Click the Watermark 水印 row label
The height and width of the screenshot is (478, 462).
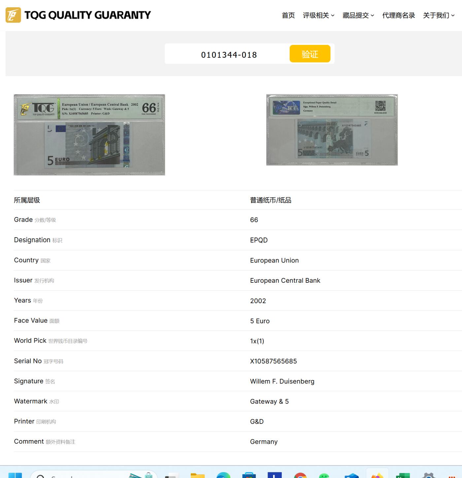coord(36,401)
